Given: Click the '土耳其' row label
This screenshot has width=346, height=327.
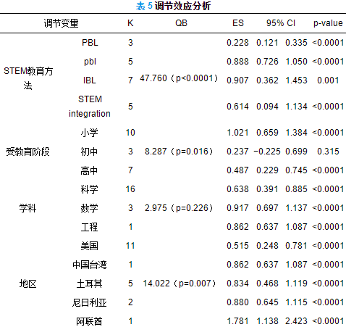Looking at the screenshot, I should click(90, 283).
